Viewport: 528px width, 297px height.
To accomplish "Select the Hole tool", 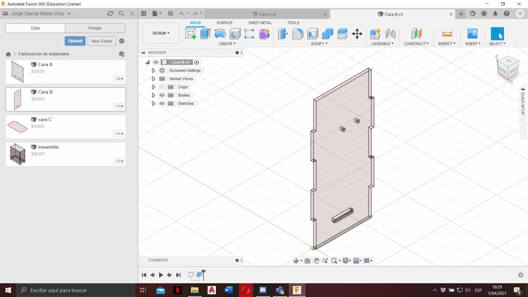I will pos(235,34).
